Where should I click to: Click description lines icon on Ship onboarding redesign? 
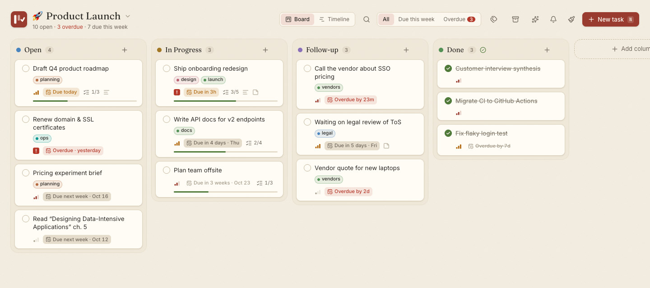click(246, 92)
